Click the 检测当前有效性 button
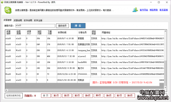The width and height of the screenshot is (171, 102). pos(14,96)
